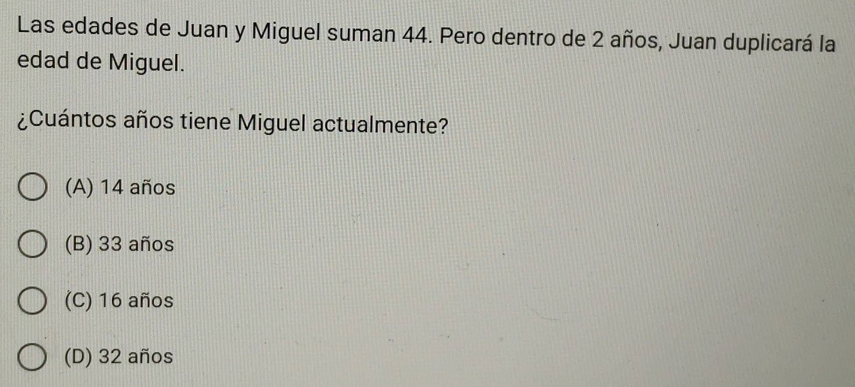
Task: Mark the radio circle for option C
Action: pyautogui.click(x=32, y=302)
